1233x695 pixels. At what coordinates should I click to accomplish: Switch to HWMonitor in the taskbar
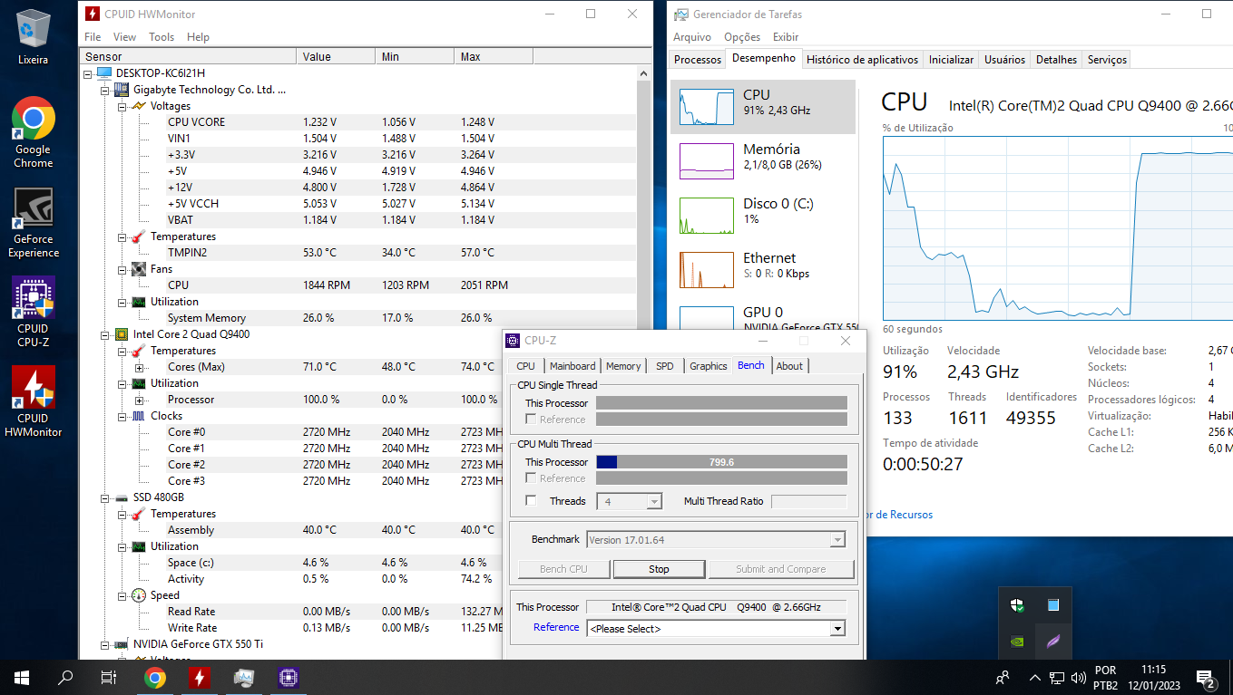point(200,677)
